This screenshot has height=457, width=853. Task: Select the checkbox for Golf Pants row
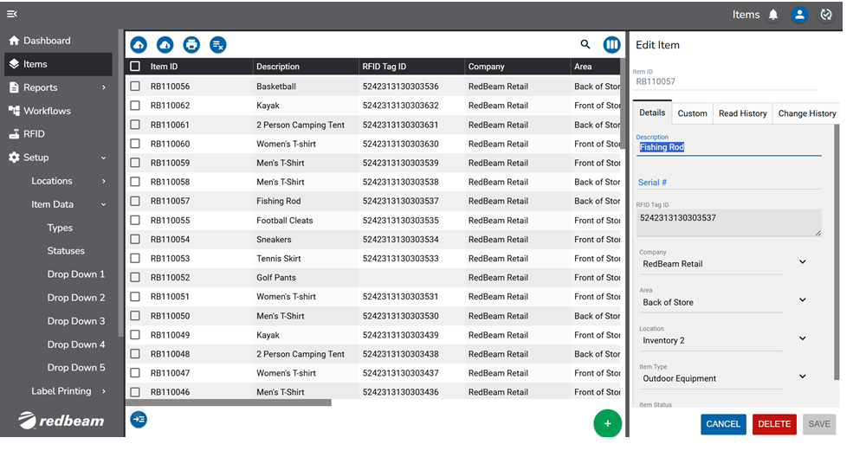coord(135,278)
